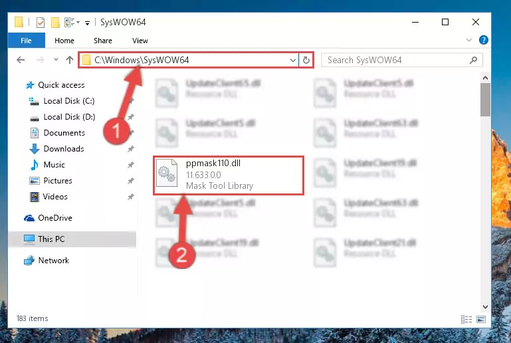The width and height of the screenshot is (511, 343).
Task: Click the New folder icon in title bar
Action: (55, 23)
